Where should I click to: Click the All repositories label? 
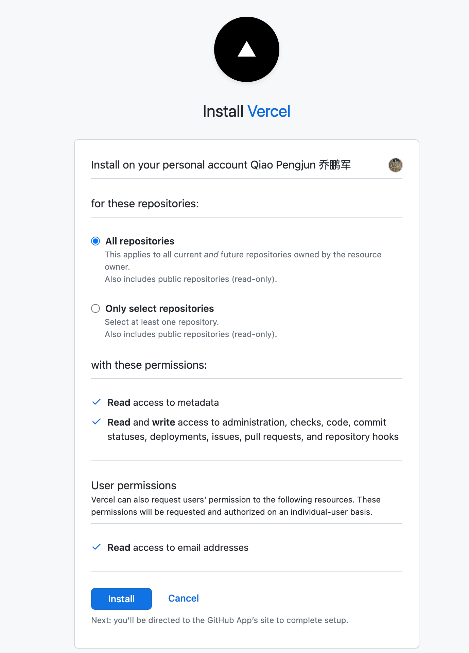click(x=140, y=241)
